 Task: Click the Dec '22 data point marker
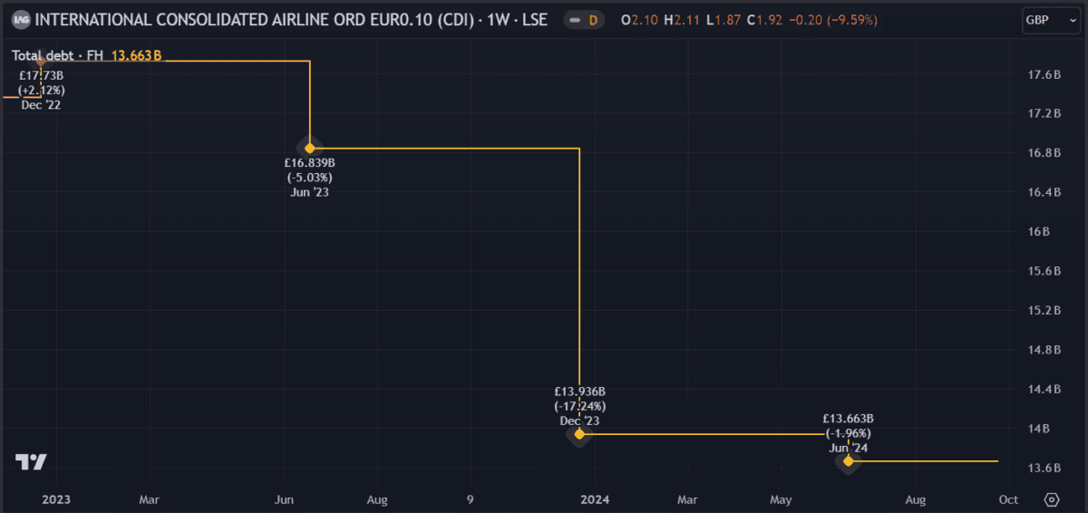41,62
